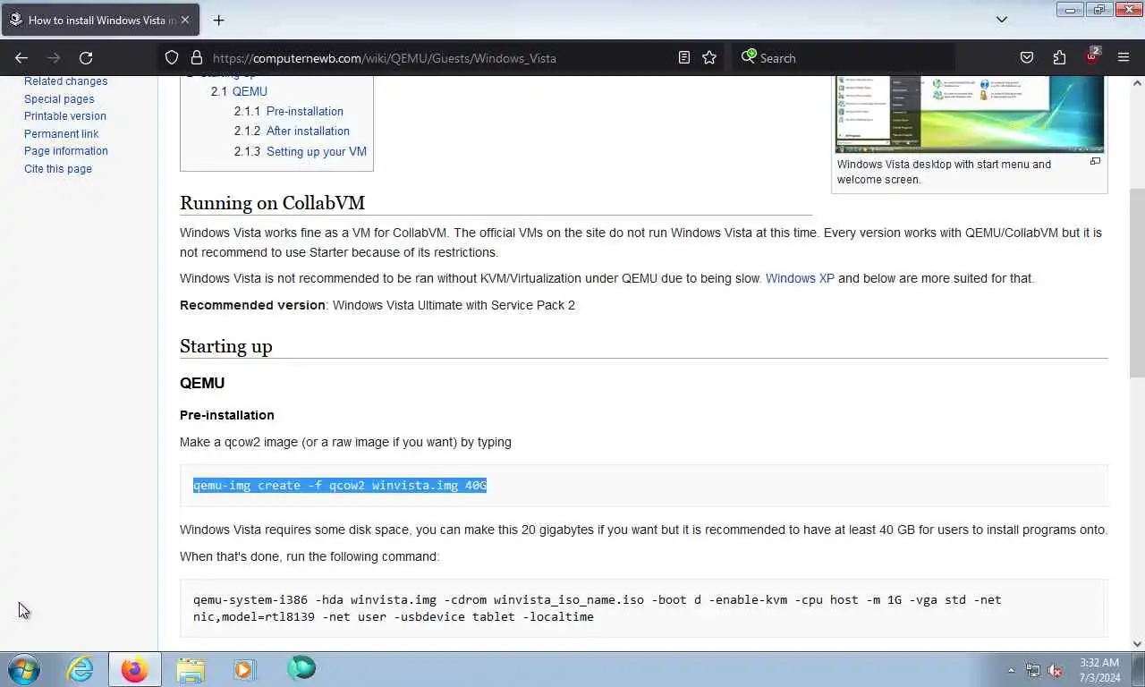Open Firefox application menu

click(1124, 58)
